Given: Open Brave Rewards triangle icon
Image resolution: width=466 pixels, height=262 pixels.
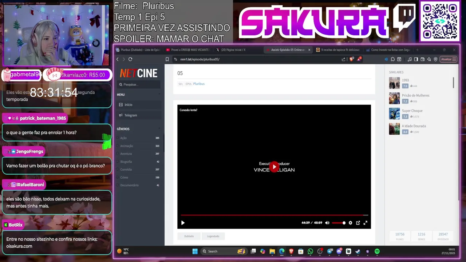Looking at the screenshot, I should pos(359,59).
